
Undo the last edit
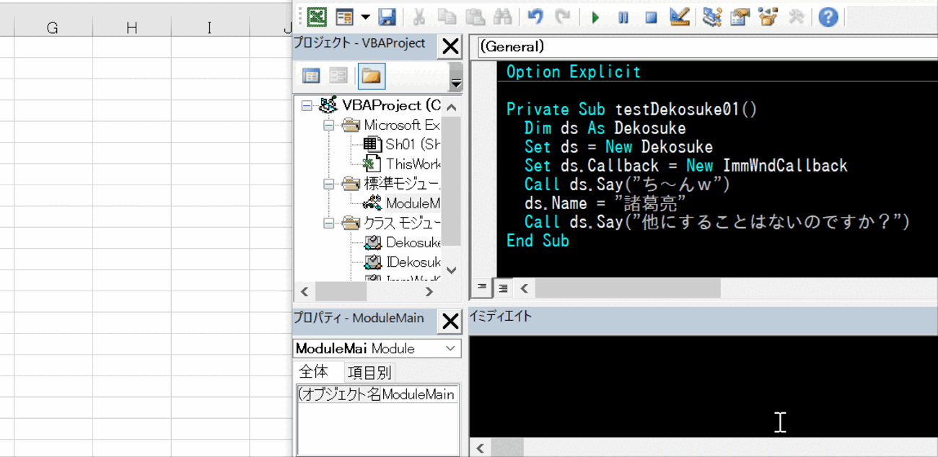tap(535, 17)
